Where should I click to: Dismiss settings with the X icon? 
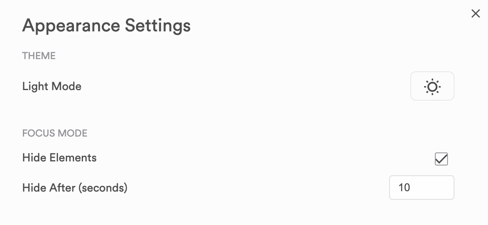click(x=475, y=14)
